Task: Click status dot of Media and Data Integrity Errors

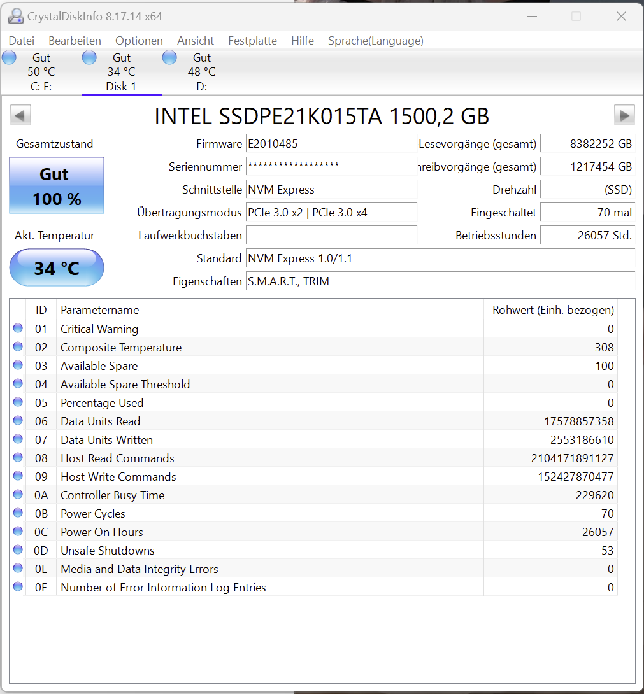Action: (18, 568)
